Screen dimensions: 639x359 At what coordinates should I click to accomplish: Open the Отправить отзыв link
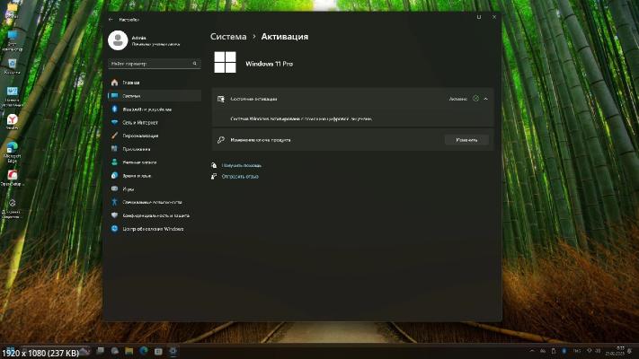240,177
